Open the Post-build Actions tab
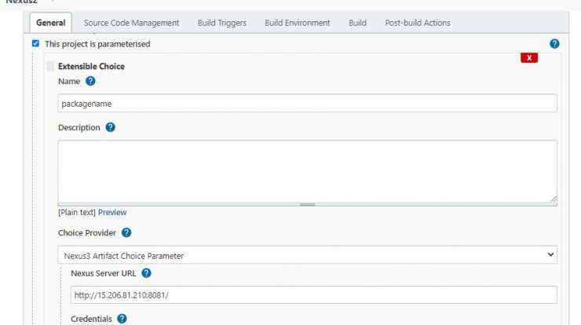This screenshot has height=325, width=581. click(418, 23)
